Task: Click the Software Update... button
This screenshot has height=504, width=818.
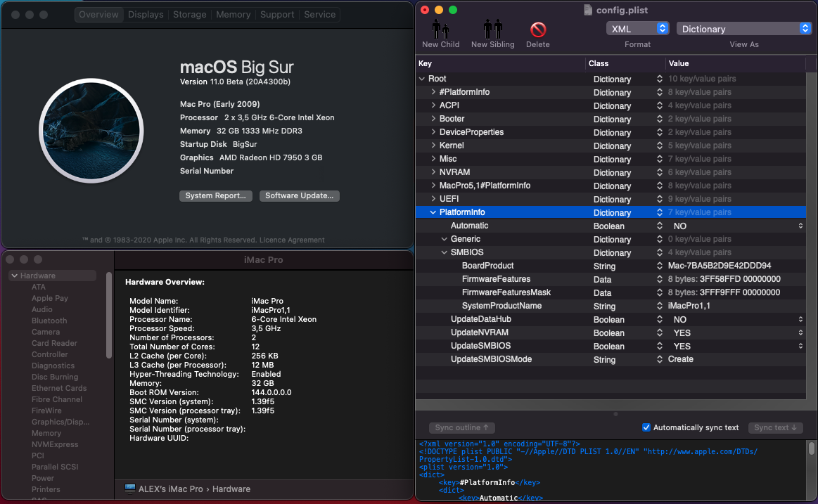Action: coord(299,195)
